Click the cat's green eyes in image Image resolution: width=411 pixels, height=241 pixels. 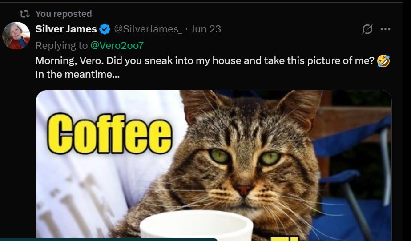(245, 157)
